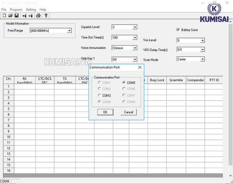Click the Write to radio icon
233x184 pixels.
[x=30, y=16]
